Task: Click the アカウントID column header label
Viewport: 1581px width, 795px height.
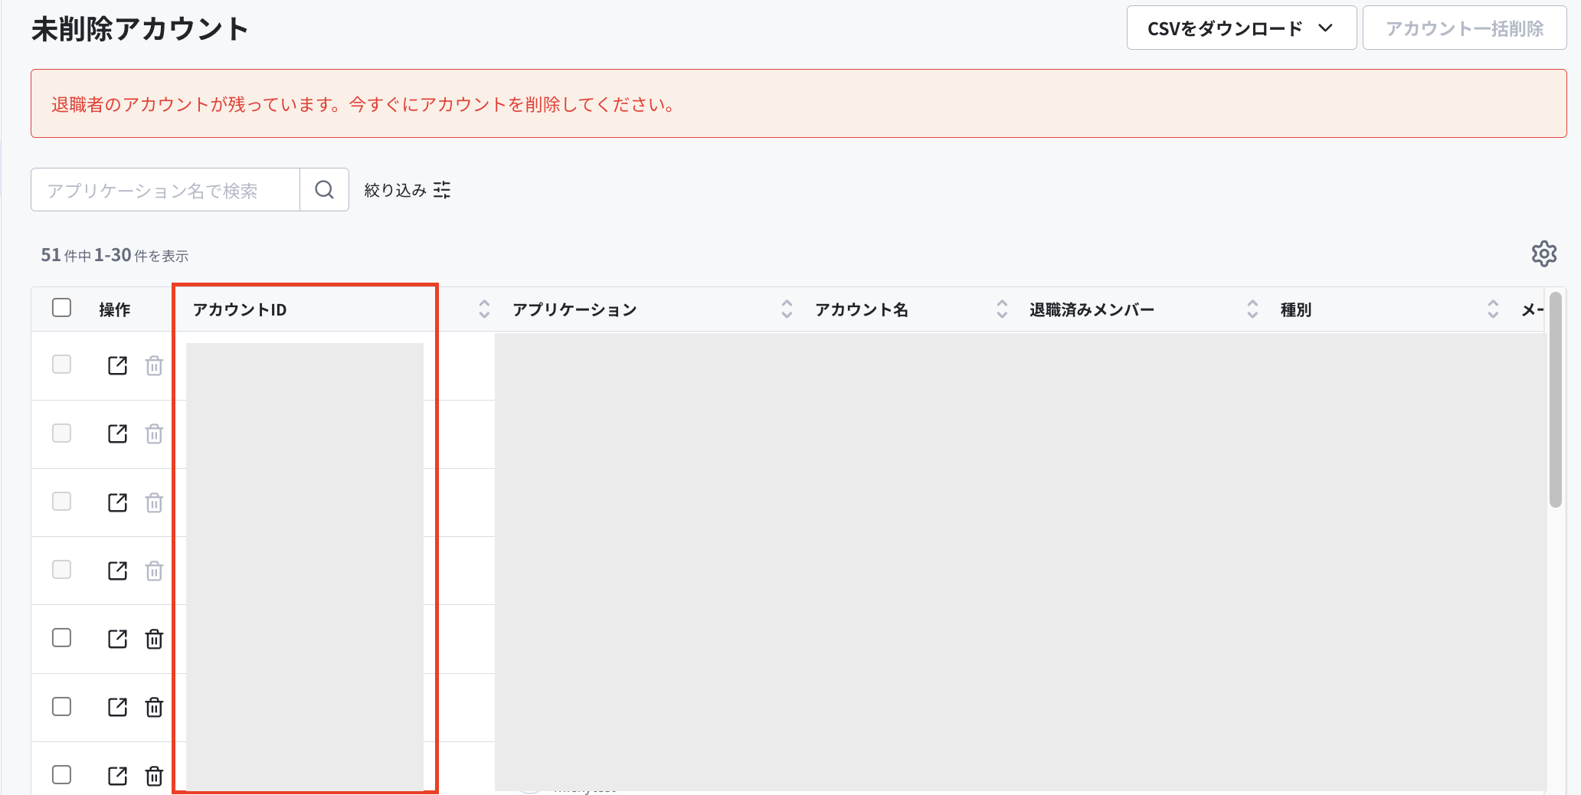Action: (x=240, y=309)
